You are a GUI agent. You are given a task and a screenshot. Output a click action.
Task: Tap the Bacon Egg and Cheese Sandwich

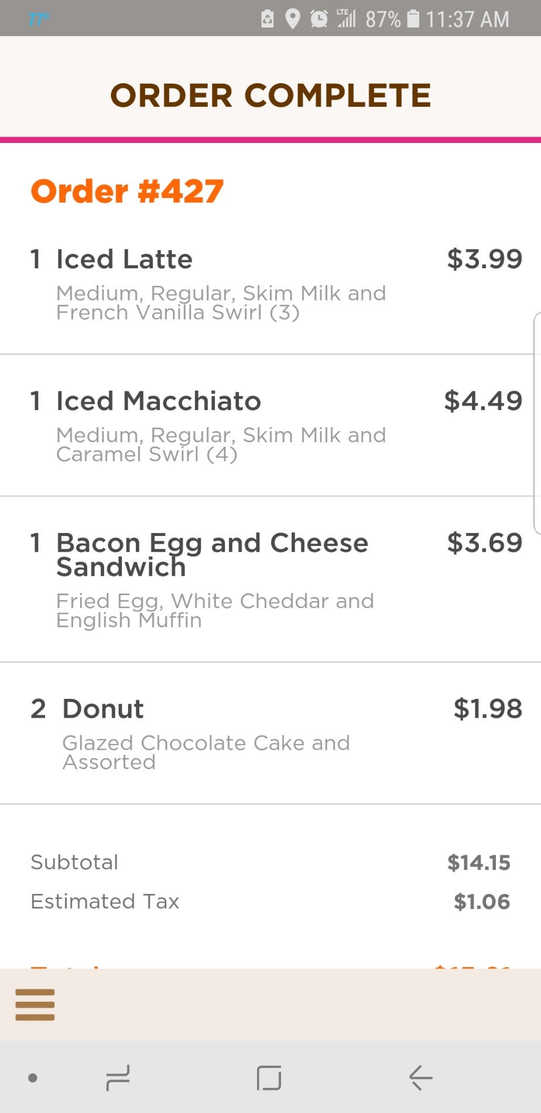212,554
